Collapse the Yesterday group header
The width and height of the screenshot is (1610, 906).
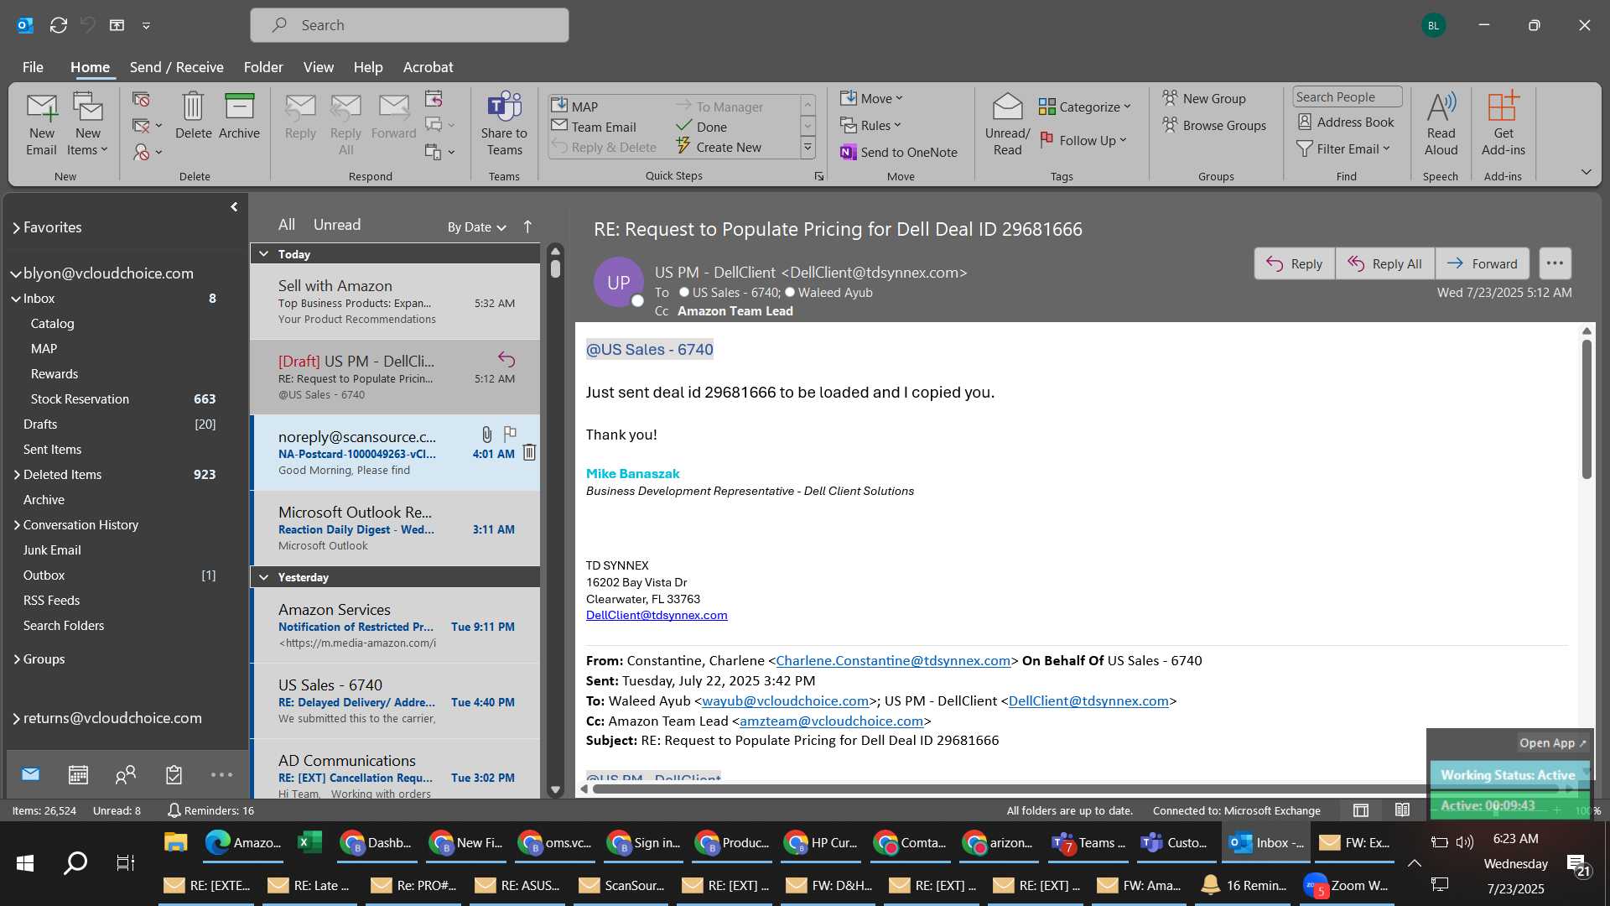263,577
